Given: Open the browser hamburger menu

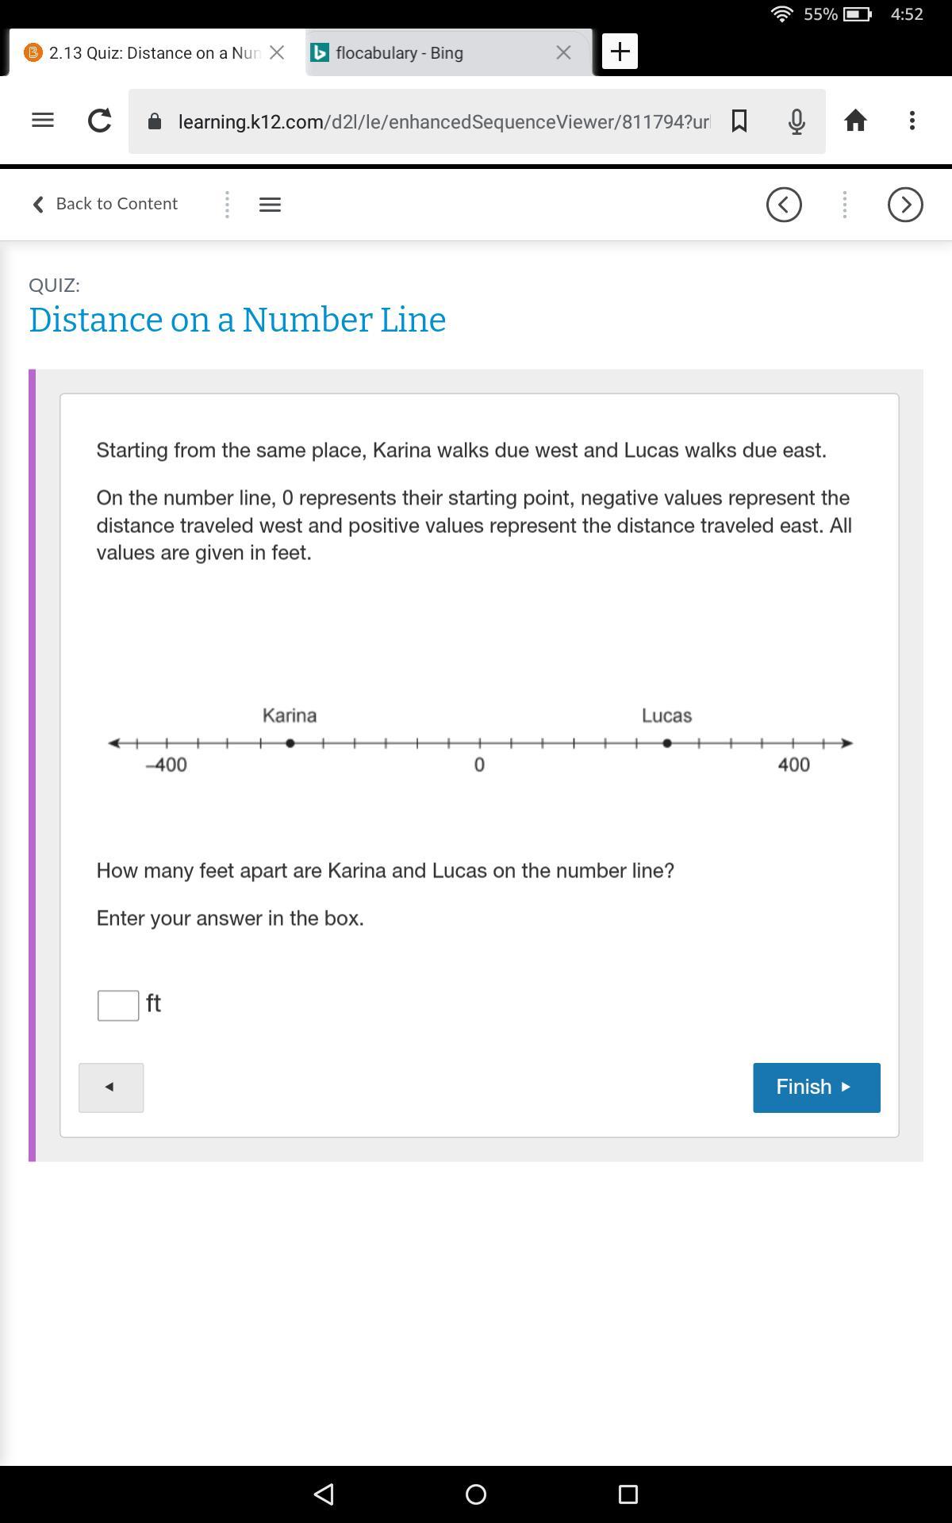Looking at the screenshot, I should pyautogui.click(x=43, y=121).
